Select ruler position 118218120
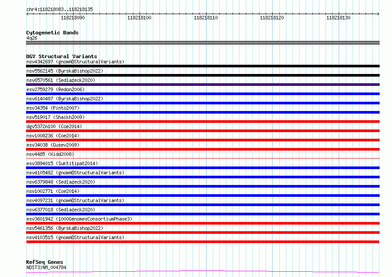This screenshot has width=392, height=277. 272,18
